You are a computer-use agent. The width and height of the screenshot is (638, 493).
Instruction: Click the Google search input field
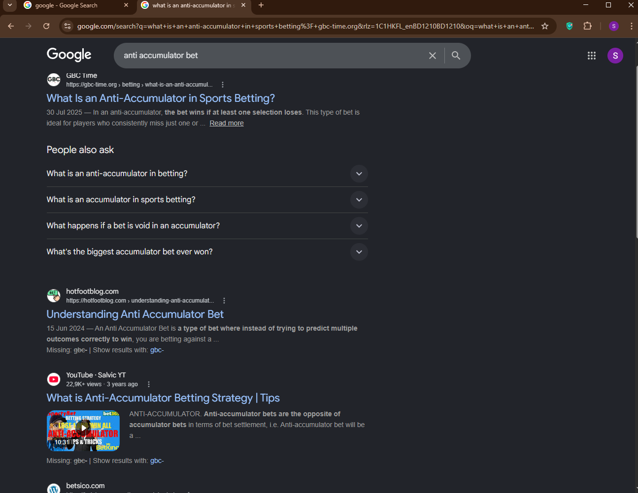coord(271,56)
